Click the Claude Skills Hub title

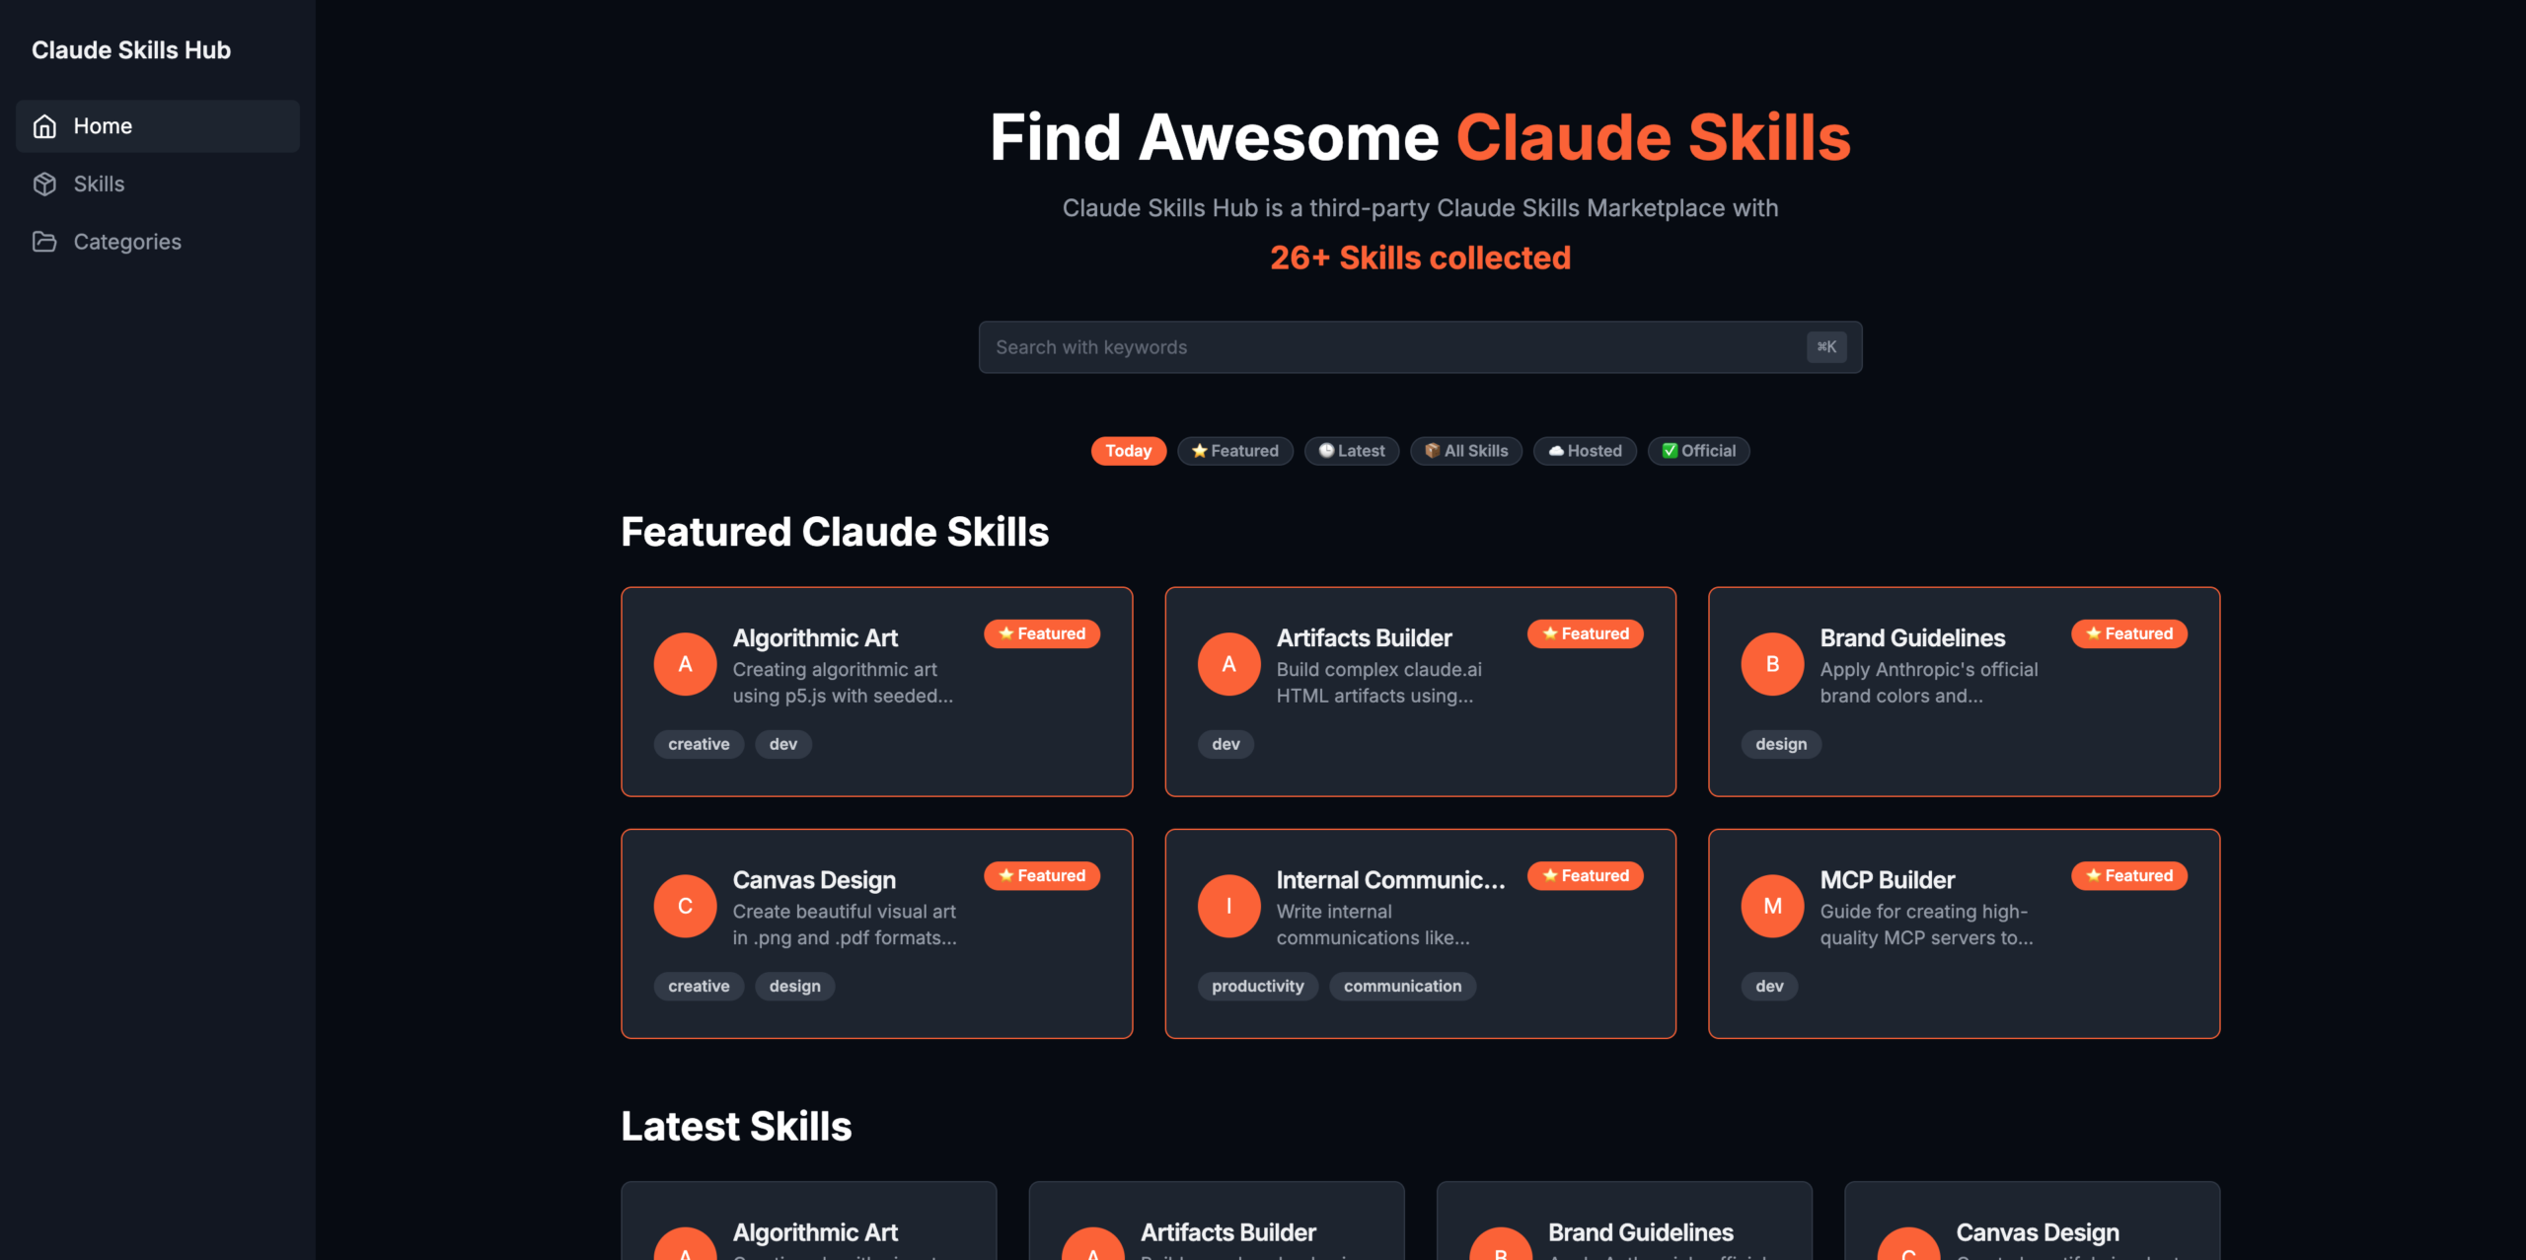[x=132, y=49]
